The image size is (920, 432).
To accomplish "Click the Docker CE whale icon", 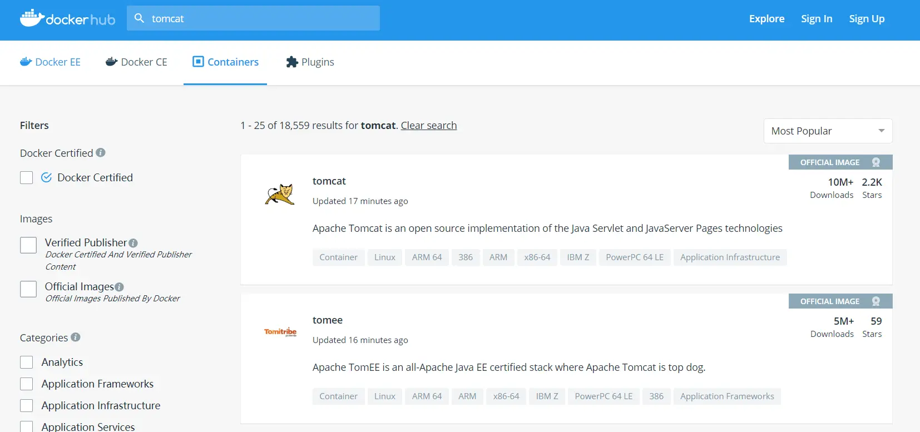I will pyautogui.click(x=112, y=62).
